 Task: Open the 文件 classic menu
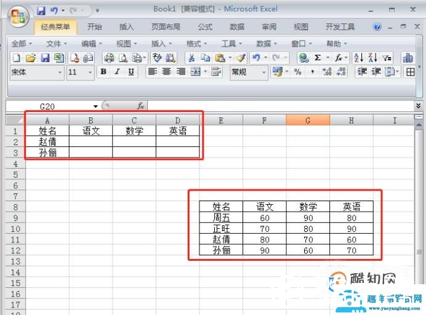pyautogui.click(x=57, y=44)
